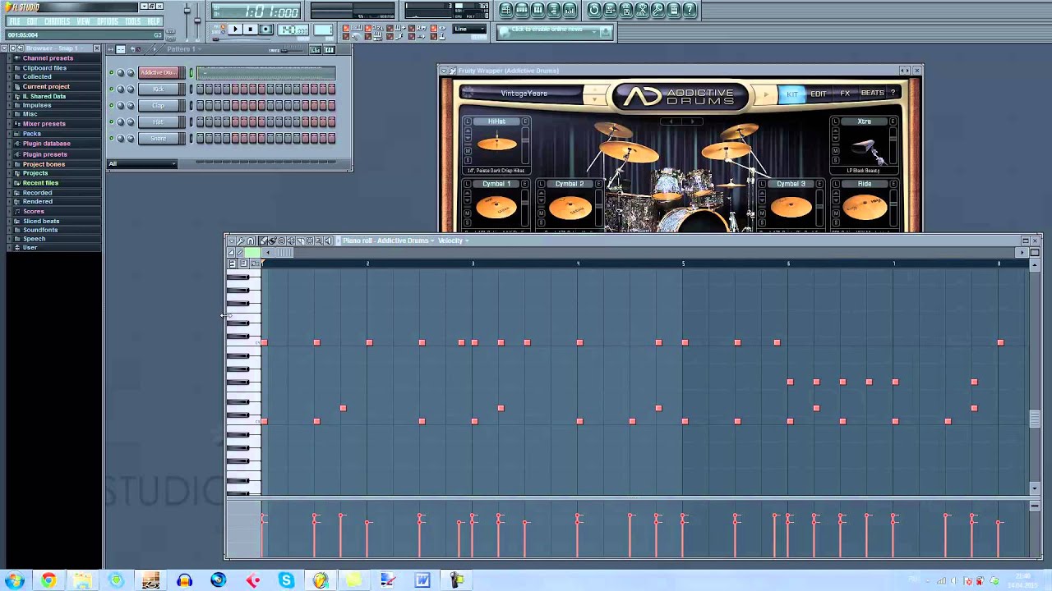Click Addictive Drums question mark help
1052x591 pixels.
893,93
